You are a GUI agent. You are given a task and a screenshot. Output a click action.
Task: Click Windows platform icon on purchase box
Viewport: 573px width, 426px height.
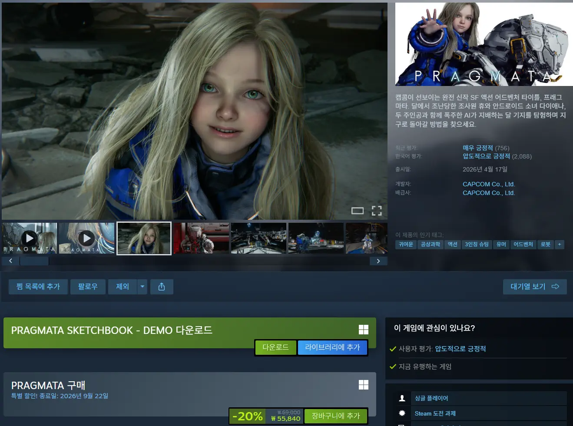click(364, 385)
